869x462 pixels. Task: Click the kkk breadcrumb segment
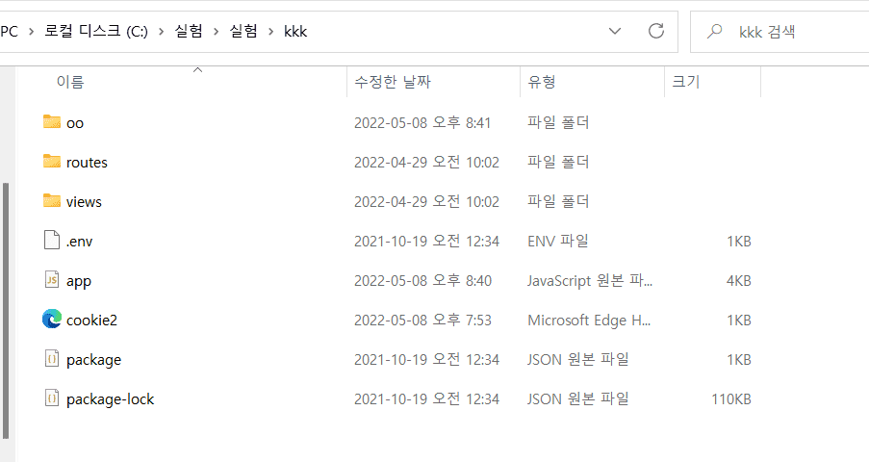[295, 31]
